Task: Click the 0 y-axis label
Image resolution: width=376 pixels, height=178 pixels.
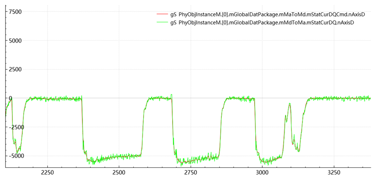Action: tap(10, 98)
